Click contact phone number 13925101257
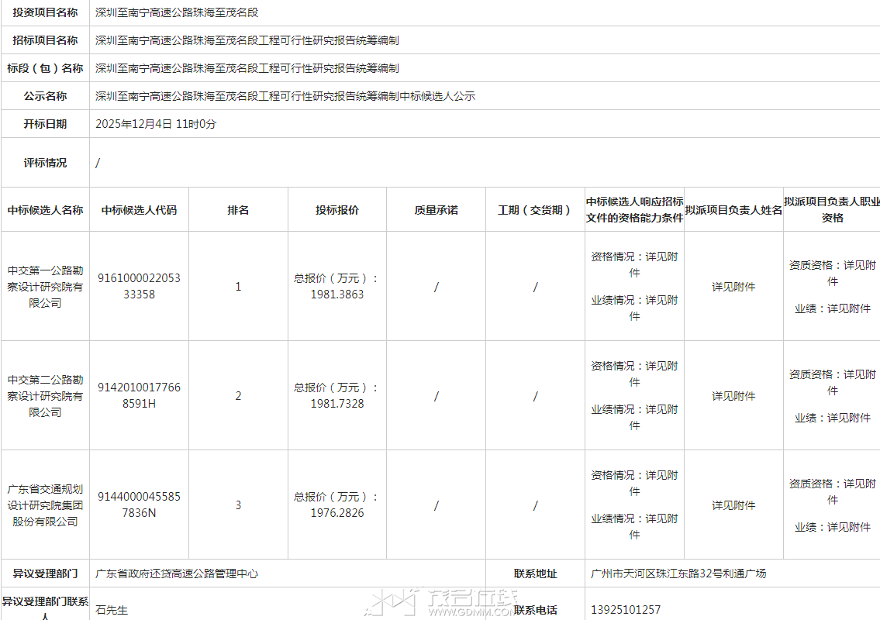The width and height of the screenshot is (880, 620). [626, 610]
